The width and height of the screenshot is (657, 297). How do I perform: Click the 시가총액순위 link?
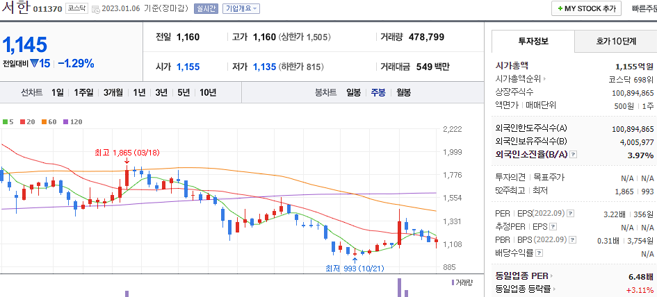pos(518,78)
